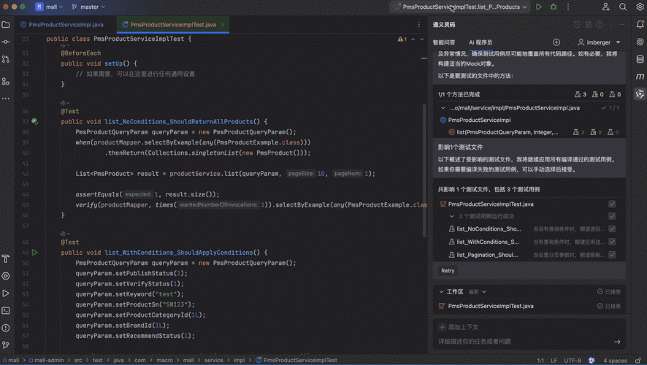Screen dimensions: 647x365
Task: Open the master branch dropdown
Action: click(88, 7)
